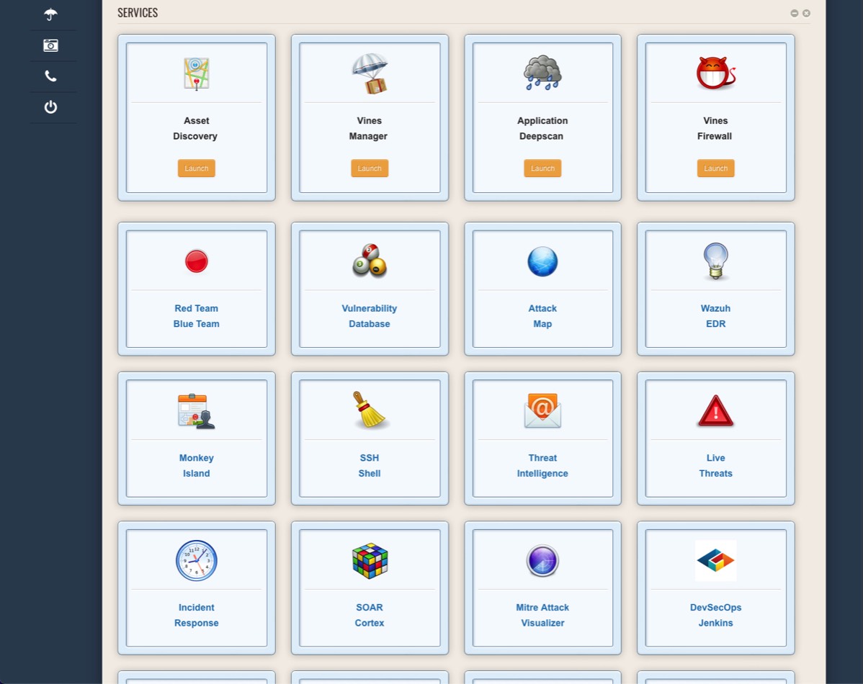863x684 pixels.
Task: Open the Live Threats warning triangle icon
Action: (715, 411)
